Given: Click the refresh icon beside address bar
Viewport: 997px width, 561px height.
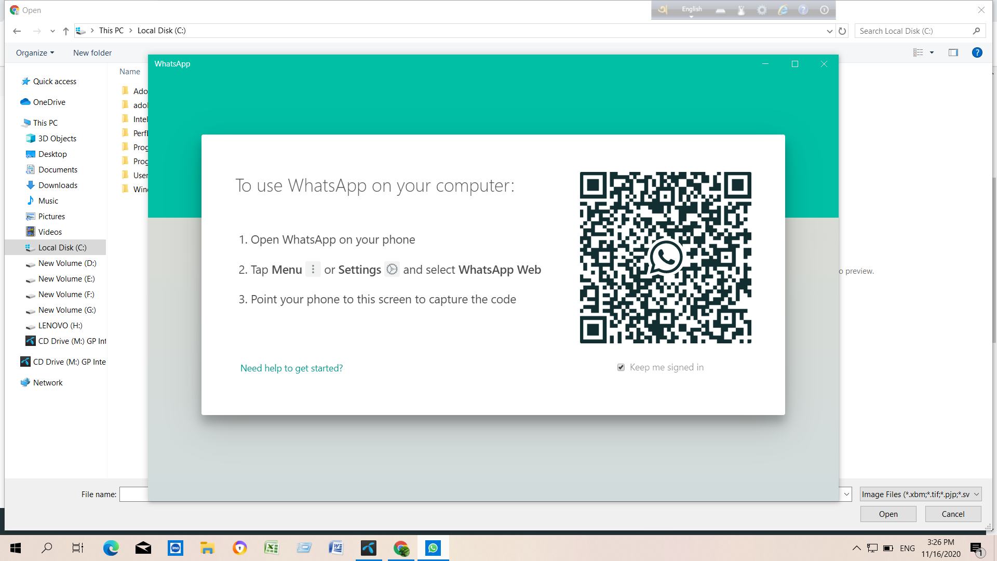Looking at the screenshot, I should [x=842, y=31].
